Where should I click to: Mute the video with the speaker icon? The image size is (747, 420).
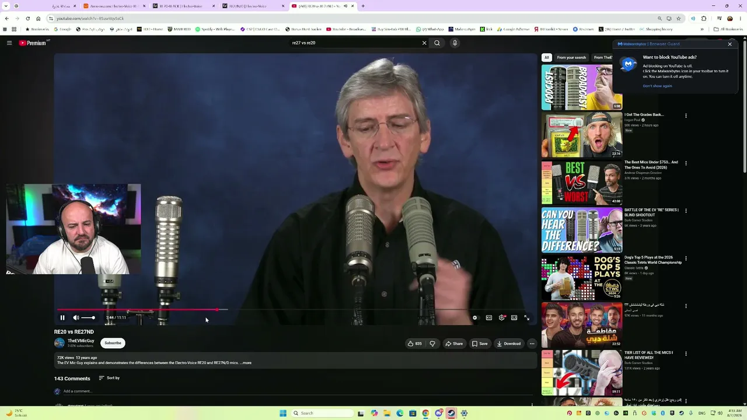coord(76,317)
